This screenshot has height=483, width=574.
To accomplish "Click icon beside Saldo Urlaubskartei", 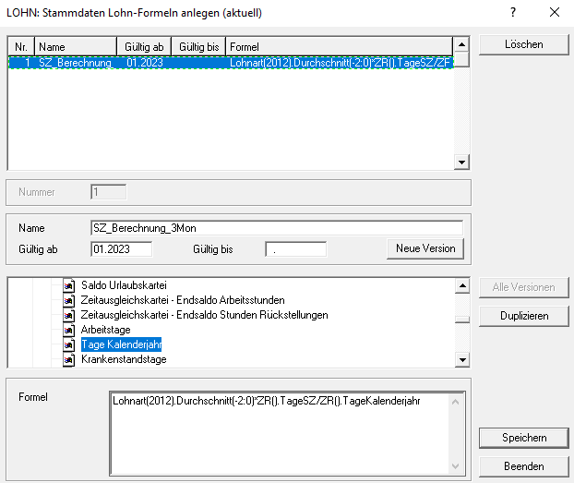I will (68, 285).
